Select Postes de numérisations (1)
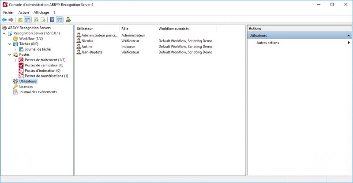 46,76
